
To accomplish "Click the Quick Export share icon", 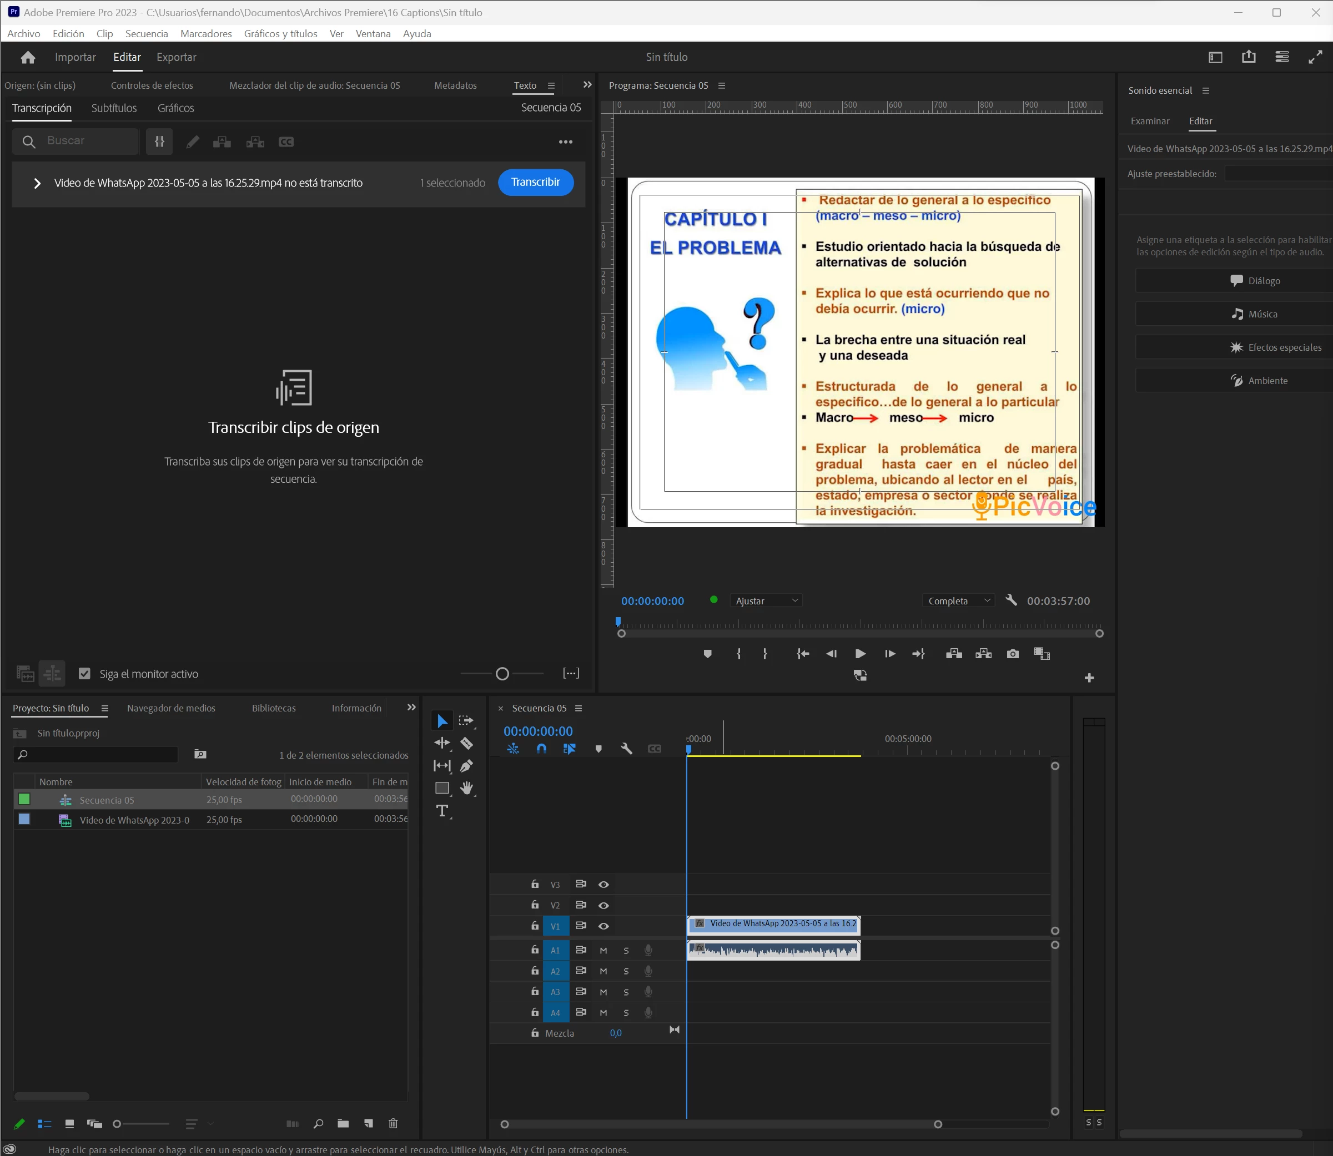I will [1249, 57].
